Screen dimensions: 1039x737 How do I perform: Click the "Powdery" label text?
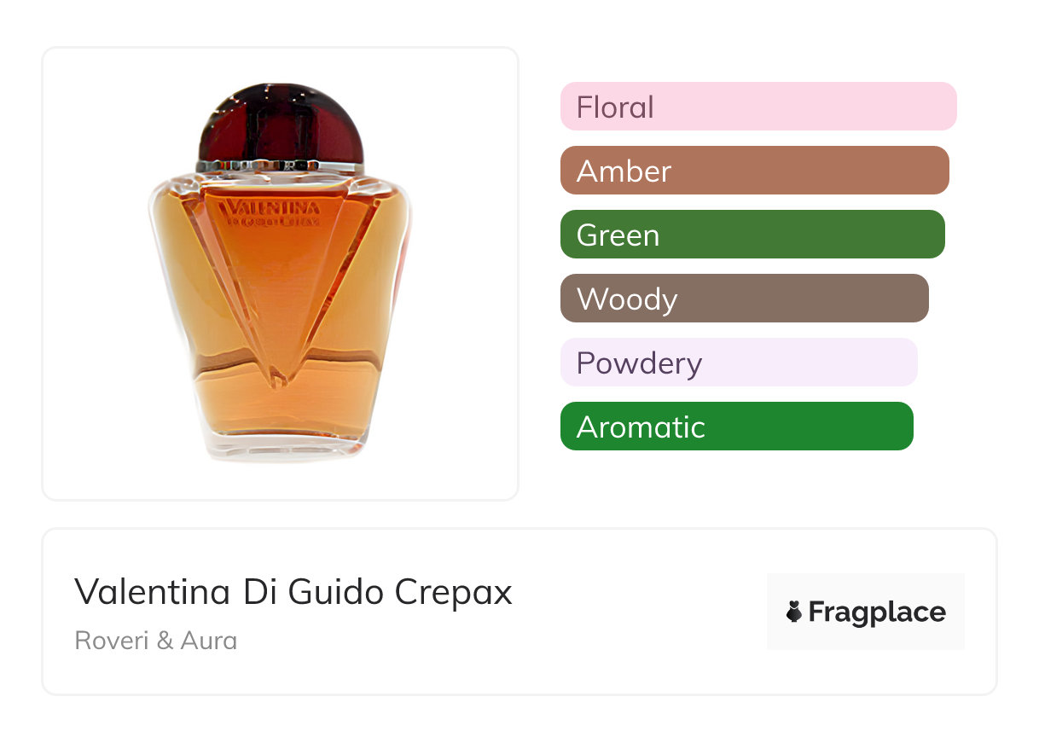639,363
